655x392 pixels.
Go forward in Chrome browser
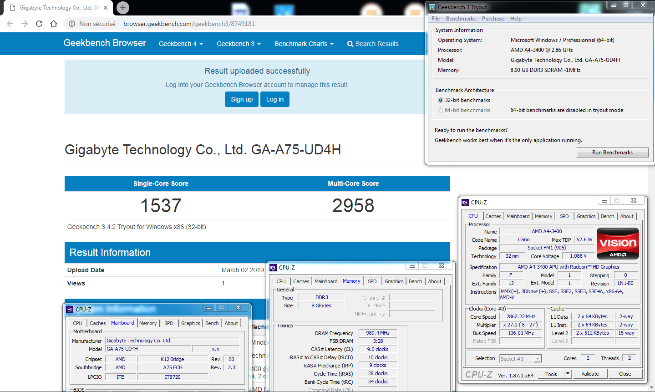25,24
